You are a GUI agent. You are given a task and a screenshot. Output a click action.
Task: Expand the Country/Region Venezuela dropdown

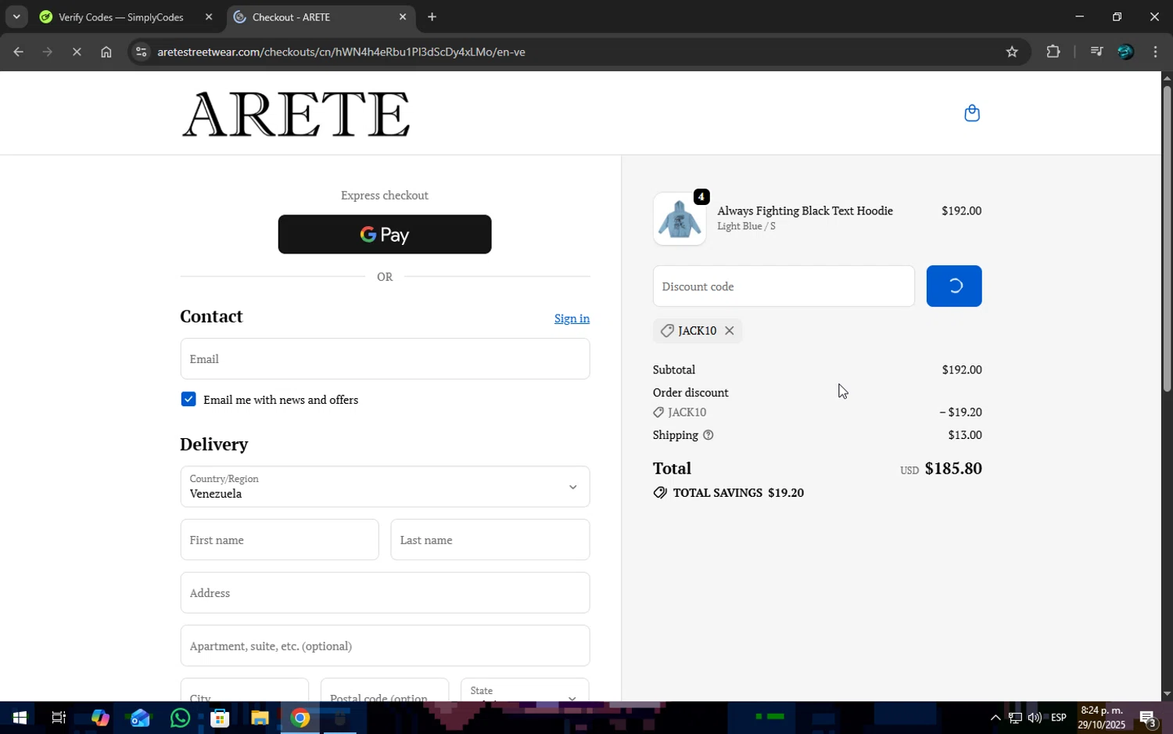click(x=385, y=487)
